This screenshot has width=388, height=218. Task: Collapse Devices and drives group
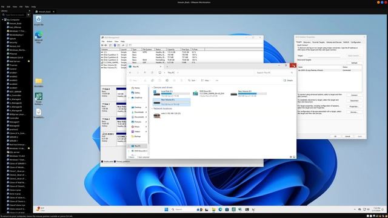152,87
